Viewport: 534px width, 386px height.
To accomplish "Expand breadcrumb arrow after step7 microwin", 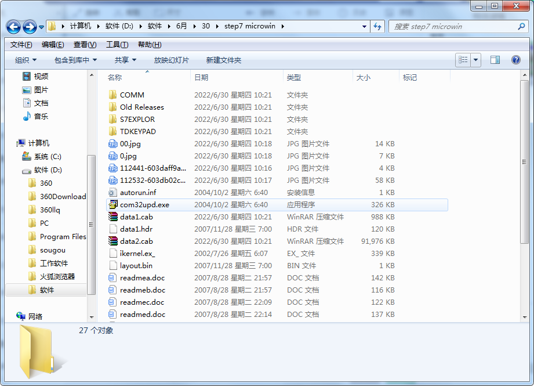I will pyautogui.click(x=283, y=26).
